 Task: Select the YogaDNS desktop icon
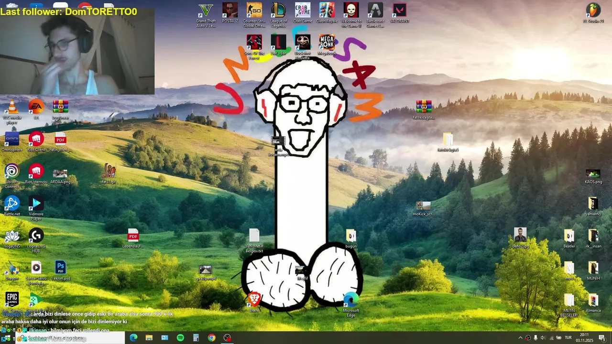click(12, 238)
